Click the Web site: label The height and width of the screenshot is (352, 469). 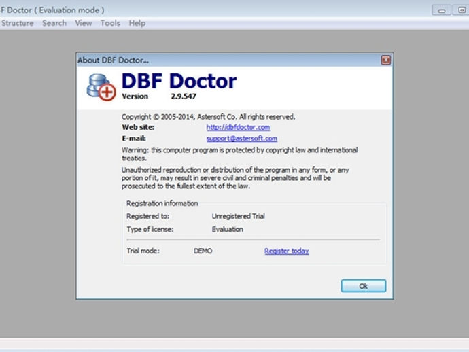pos(138,127)
